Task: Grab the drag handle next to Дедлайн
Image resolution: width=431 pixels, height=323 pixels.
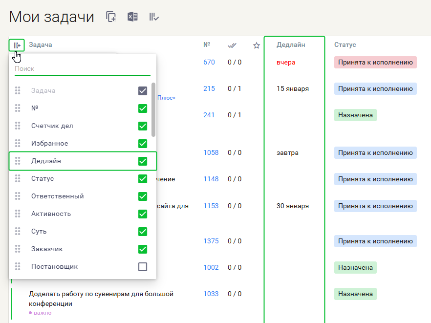Action: coord(18,161)
